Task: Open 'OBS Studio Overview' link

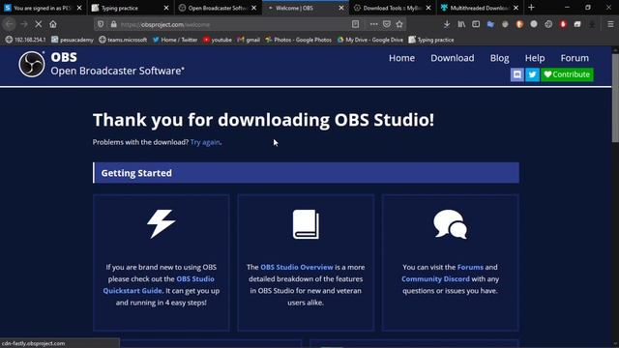Action: coord(297,267)
